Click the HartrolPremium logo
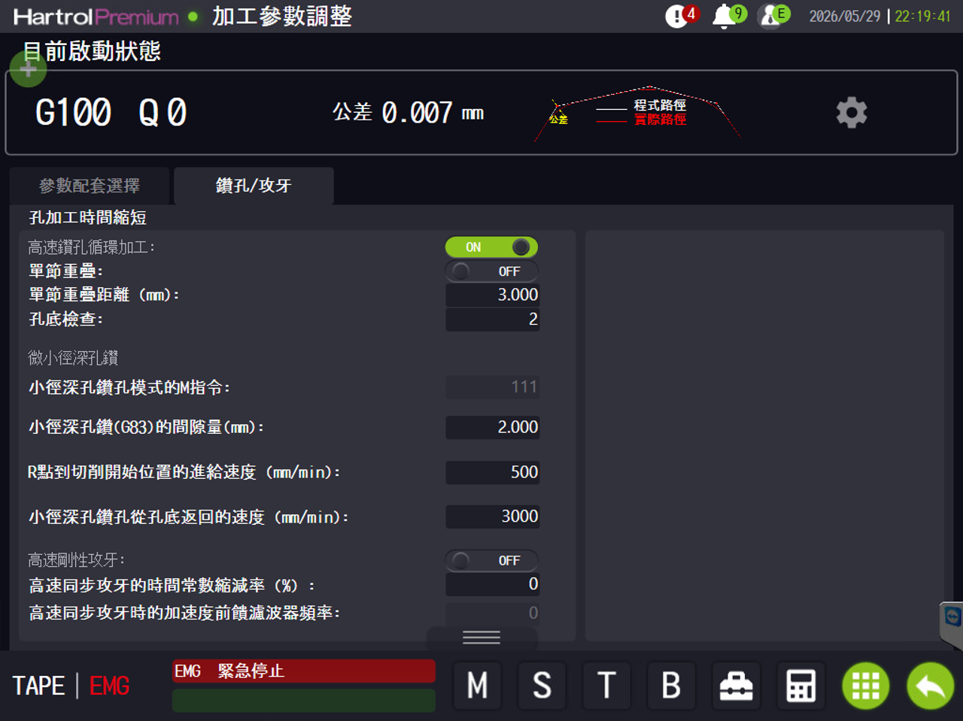 point(96,17)
